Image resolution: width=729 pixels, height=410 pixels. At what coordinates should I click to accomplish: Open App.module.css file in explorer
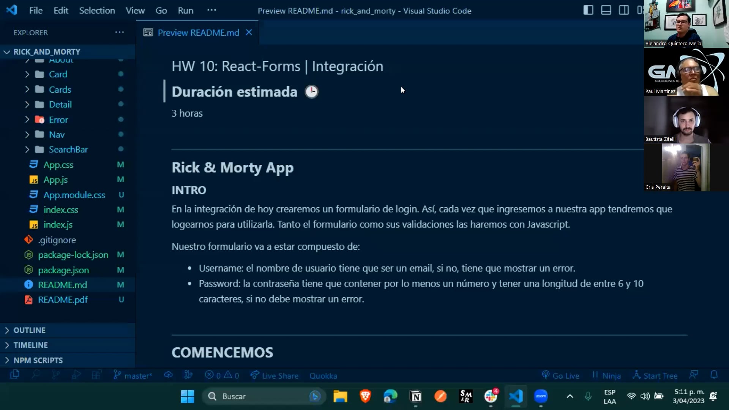(74, 195)
